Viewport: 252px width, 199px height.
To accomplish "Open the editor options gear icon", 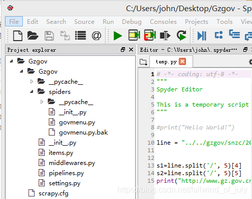I will (250, 62).
